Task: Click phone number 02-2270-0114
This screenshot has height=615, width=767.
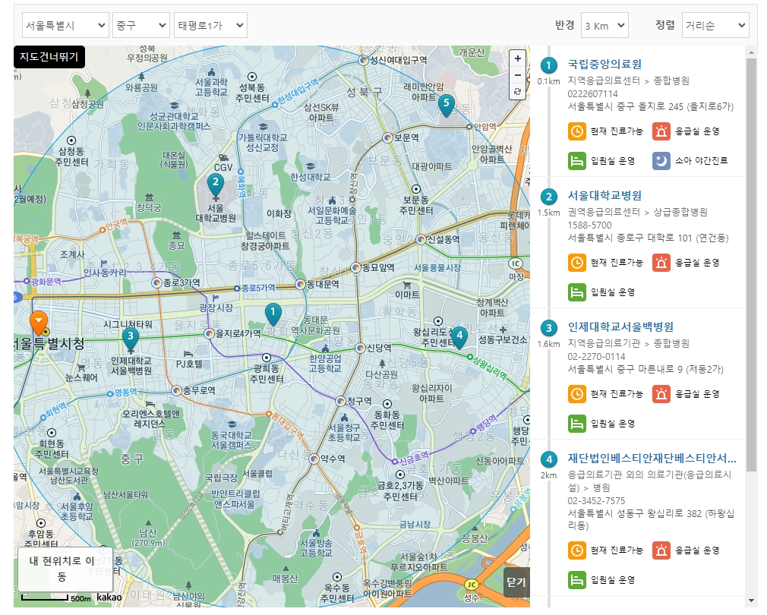Action: (x=596, y=357)
